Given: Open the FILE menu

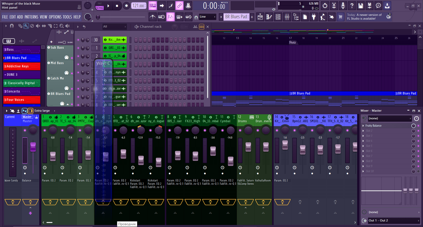Looking at the screenshot, I should click(x=5, y=17).
